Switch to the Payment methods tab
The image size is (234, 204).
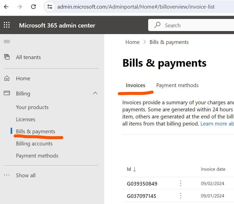coord(178,85)
